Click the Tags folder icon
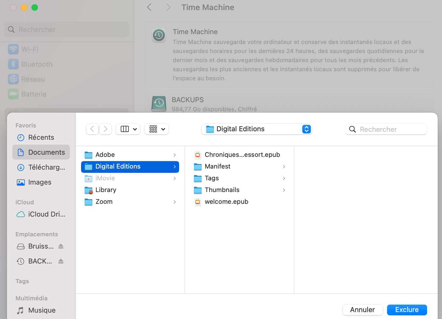The image size is (442, 319). (198, 178)
